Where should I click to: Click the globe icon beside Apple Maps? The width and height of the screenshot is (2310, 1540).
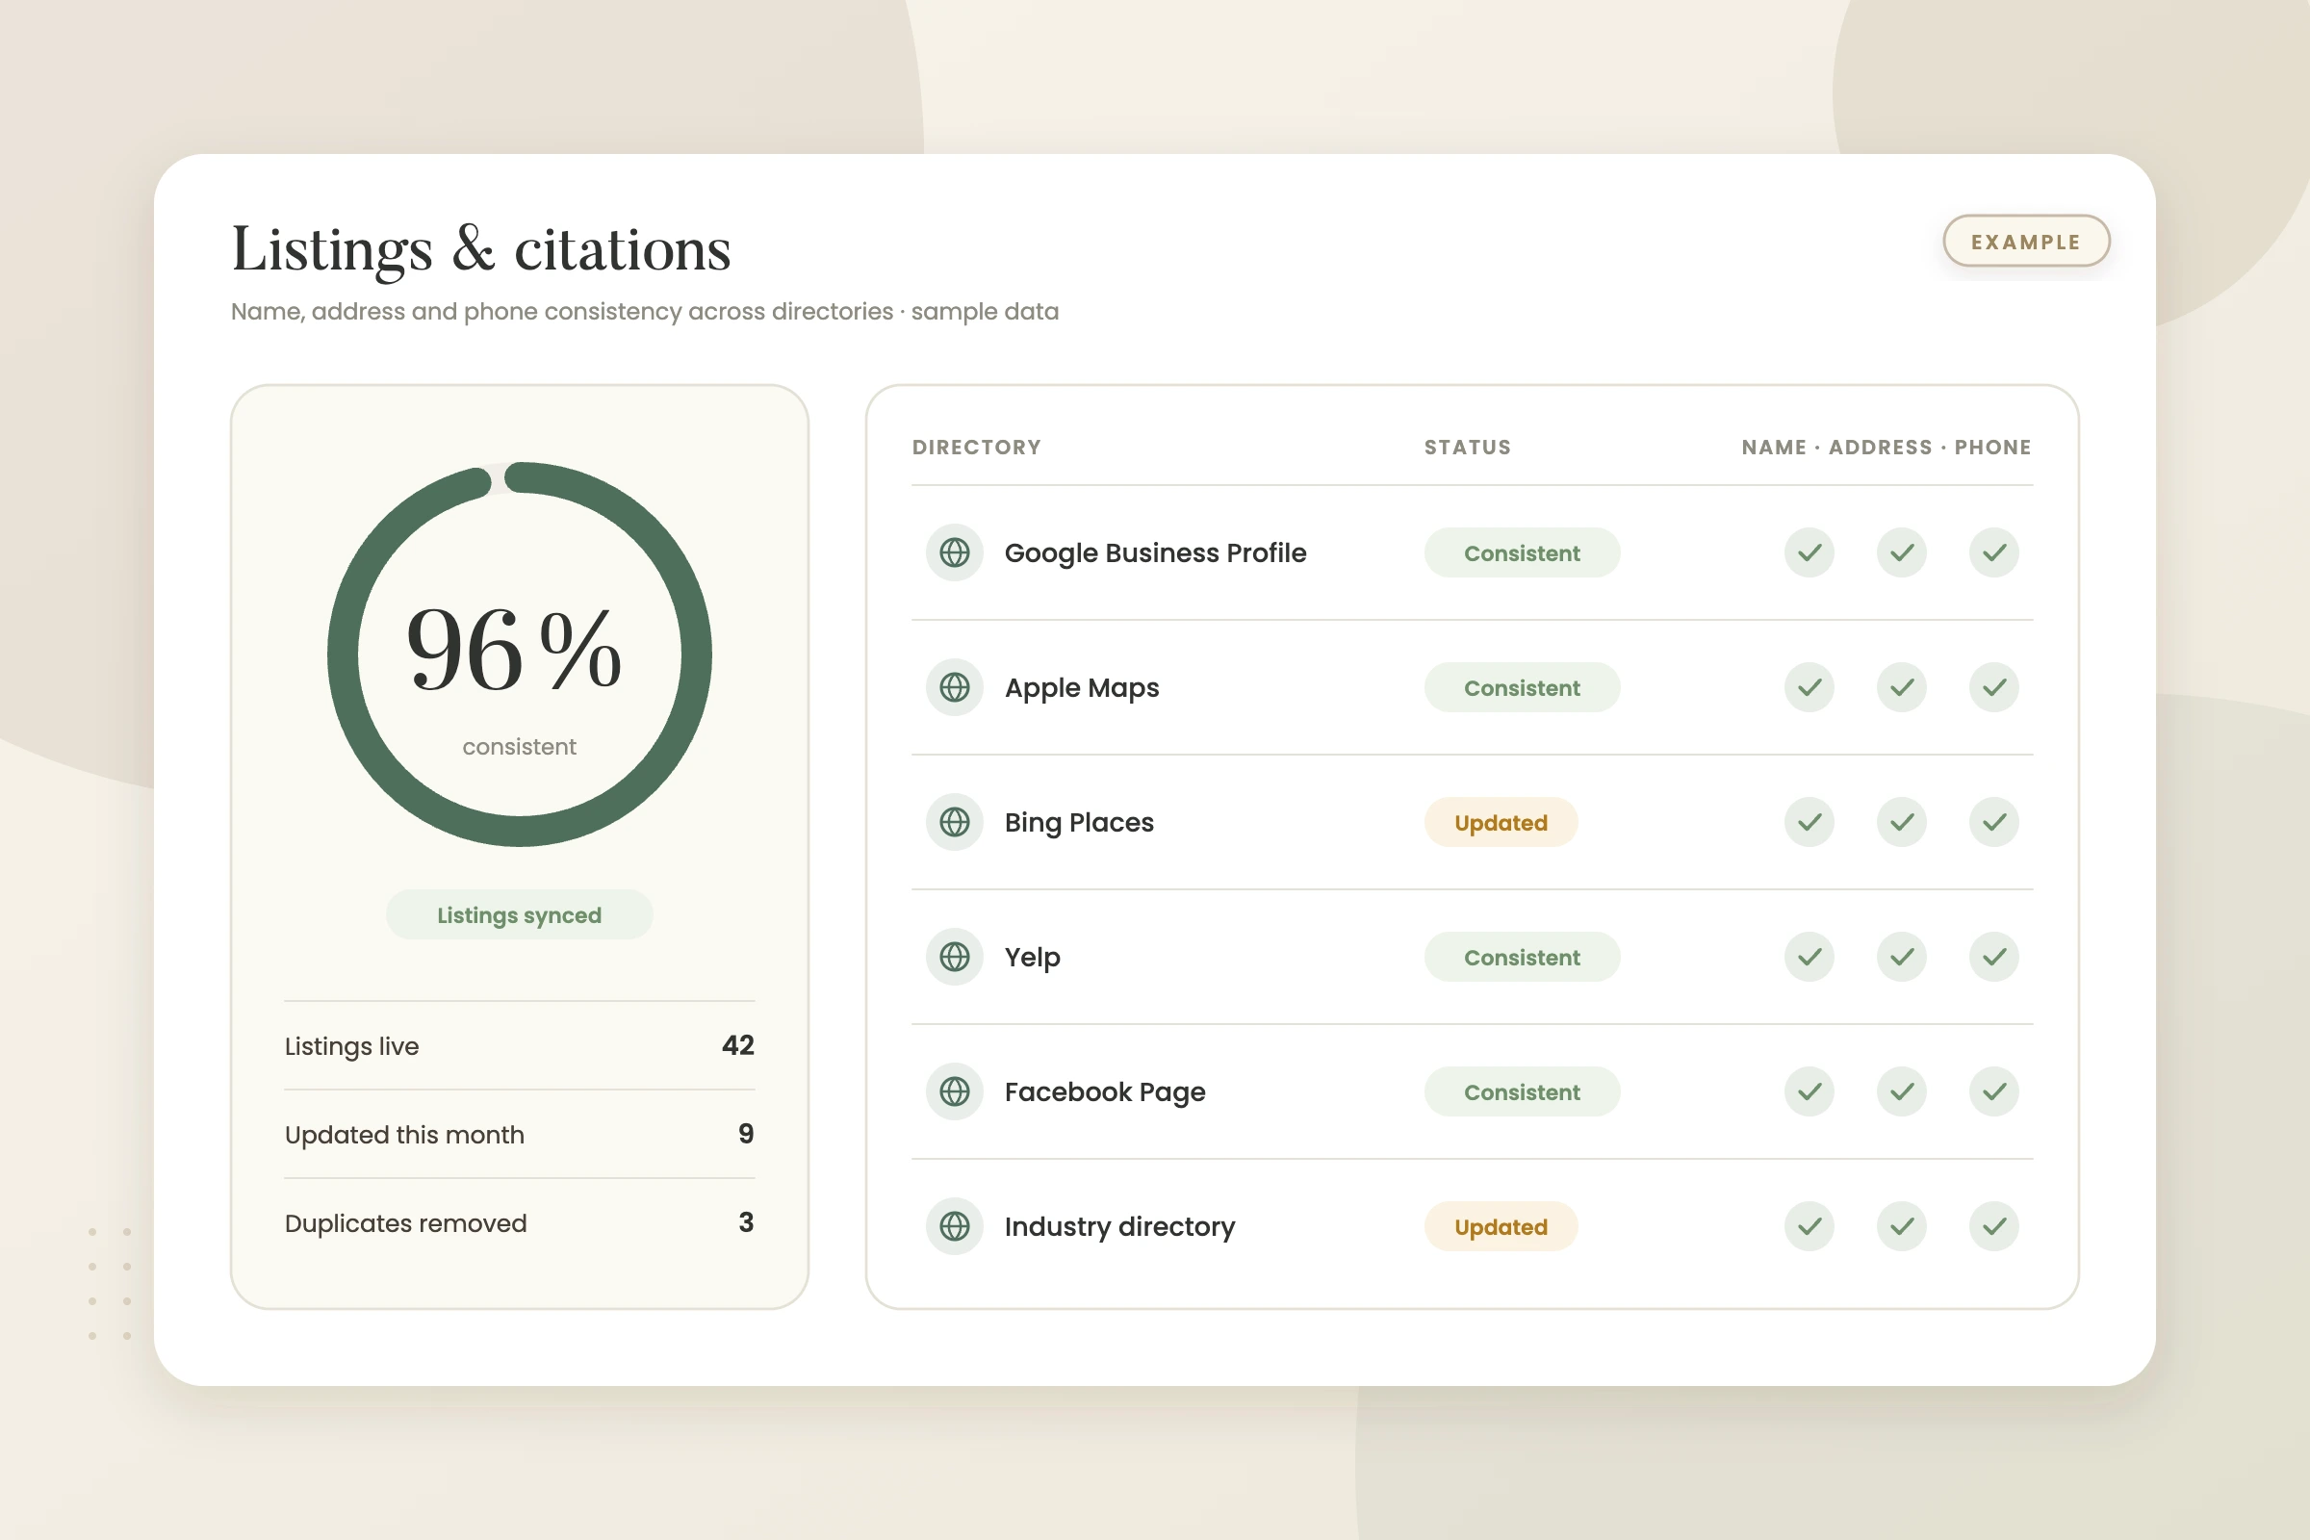click(955, 687)
